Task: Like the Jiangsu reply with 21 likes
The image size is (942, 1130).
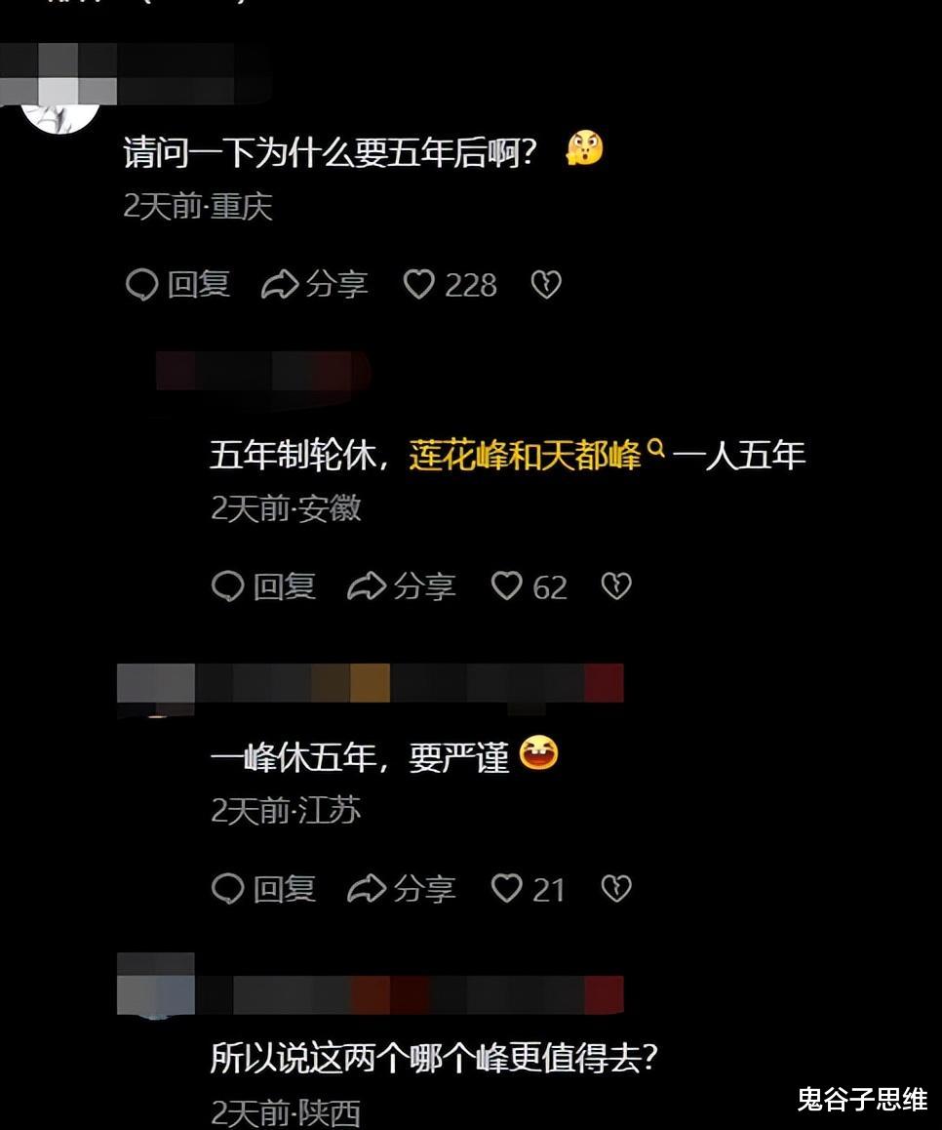Action: click(x=506, y=888)
